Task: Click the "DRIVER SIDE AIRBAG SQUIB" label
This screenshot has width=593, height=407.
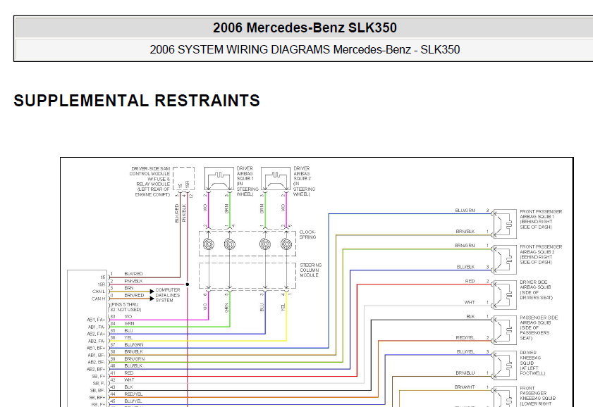Action: pyautogui.click(x=537, y=290)
